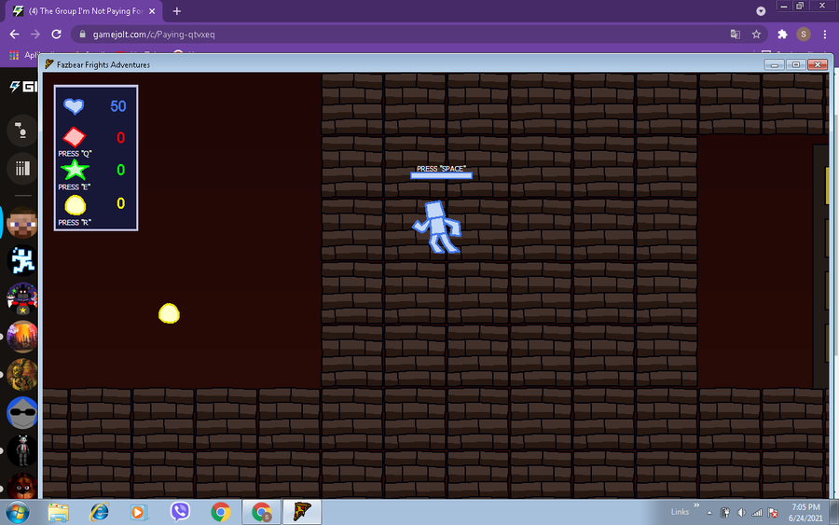Maximize the Fazbear Frights Adventures window
Viewport: 839px width, 525px height.
coord(796,64)
